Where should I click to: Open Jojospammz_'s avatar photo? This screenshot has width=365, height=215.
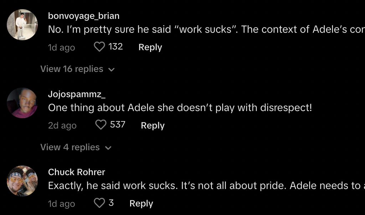[x=22, y=103]
